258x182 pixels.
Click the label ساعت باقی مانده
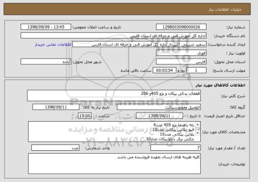(x=136, y=71)
